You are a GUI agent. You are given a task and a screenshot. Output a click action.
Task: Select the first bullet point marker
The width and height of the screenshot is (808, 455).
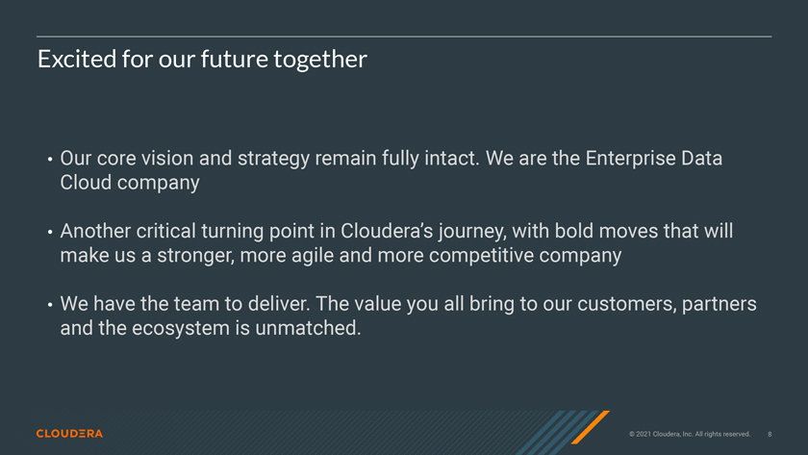tap(47, 159)
